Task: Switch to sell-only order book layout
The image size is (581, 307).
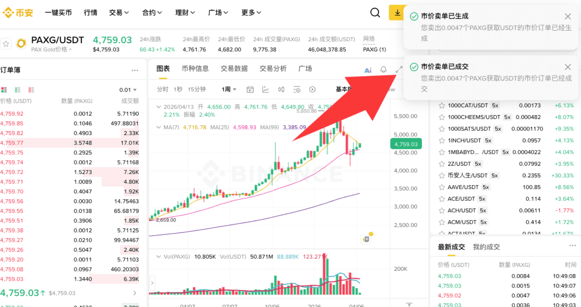Action: (x=31, y=90)
